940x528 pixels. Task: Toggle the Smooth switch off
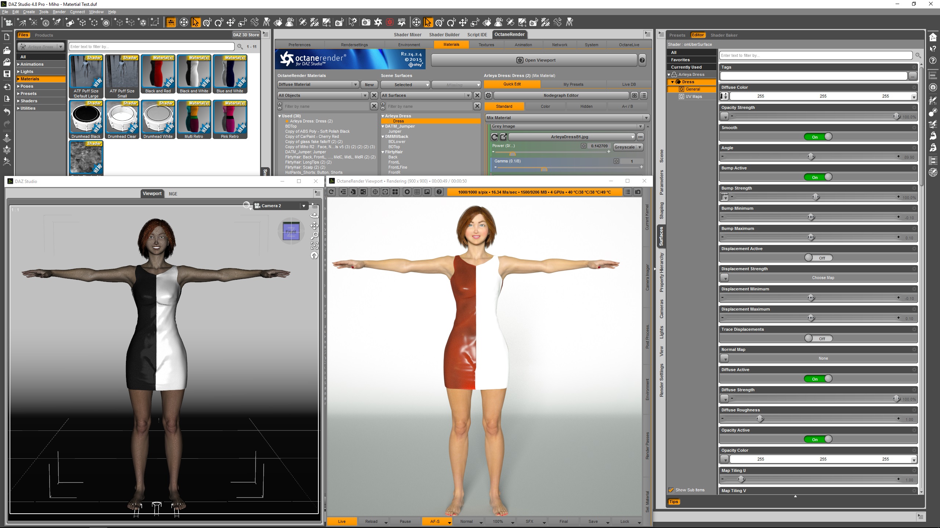click(x=818, y=137)
